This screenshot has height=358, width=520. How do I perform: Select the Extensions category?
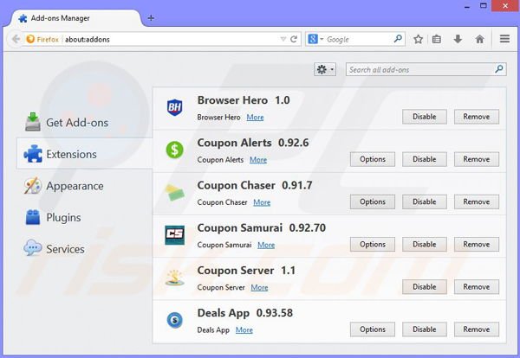click(x=84, y=154)
